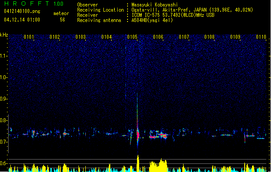This screenshot has width=271, height=172.
Task: Click time marker 0109
Action: click(235, 37)
